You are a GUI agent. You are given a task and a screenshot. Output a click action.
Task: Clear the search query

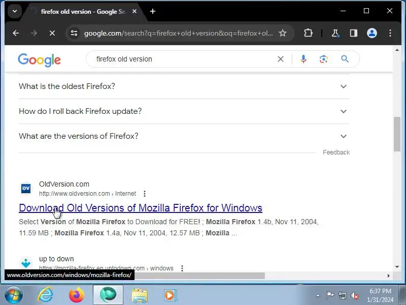pos(281,59)
